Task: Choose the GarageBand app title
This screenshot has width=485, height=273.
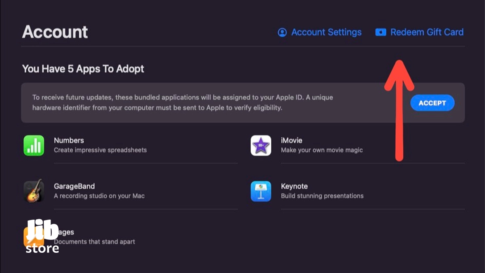Action: pos(74,186)
